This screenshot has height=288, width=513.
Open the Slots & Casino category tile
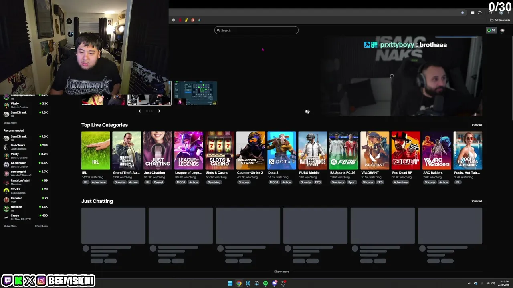point(220,150)
